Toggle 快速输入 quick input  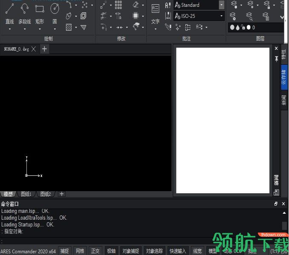pos(178,251)
